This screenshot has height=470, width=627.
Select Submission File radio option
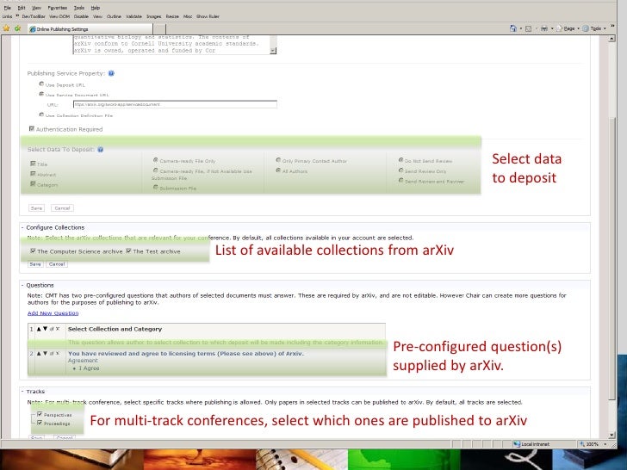coord(156,187)
